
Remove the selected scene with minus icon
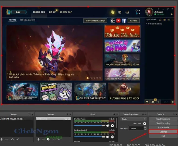6,139
